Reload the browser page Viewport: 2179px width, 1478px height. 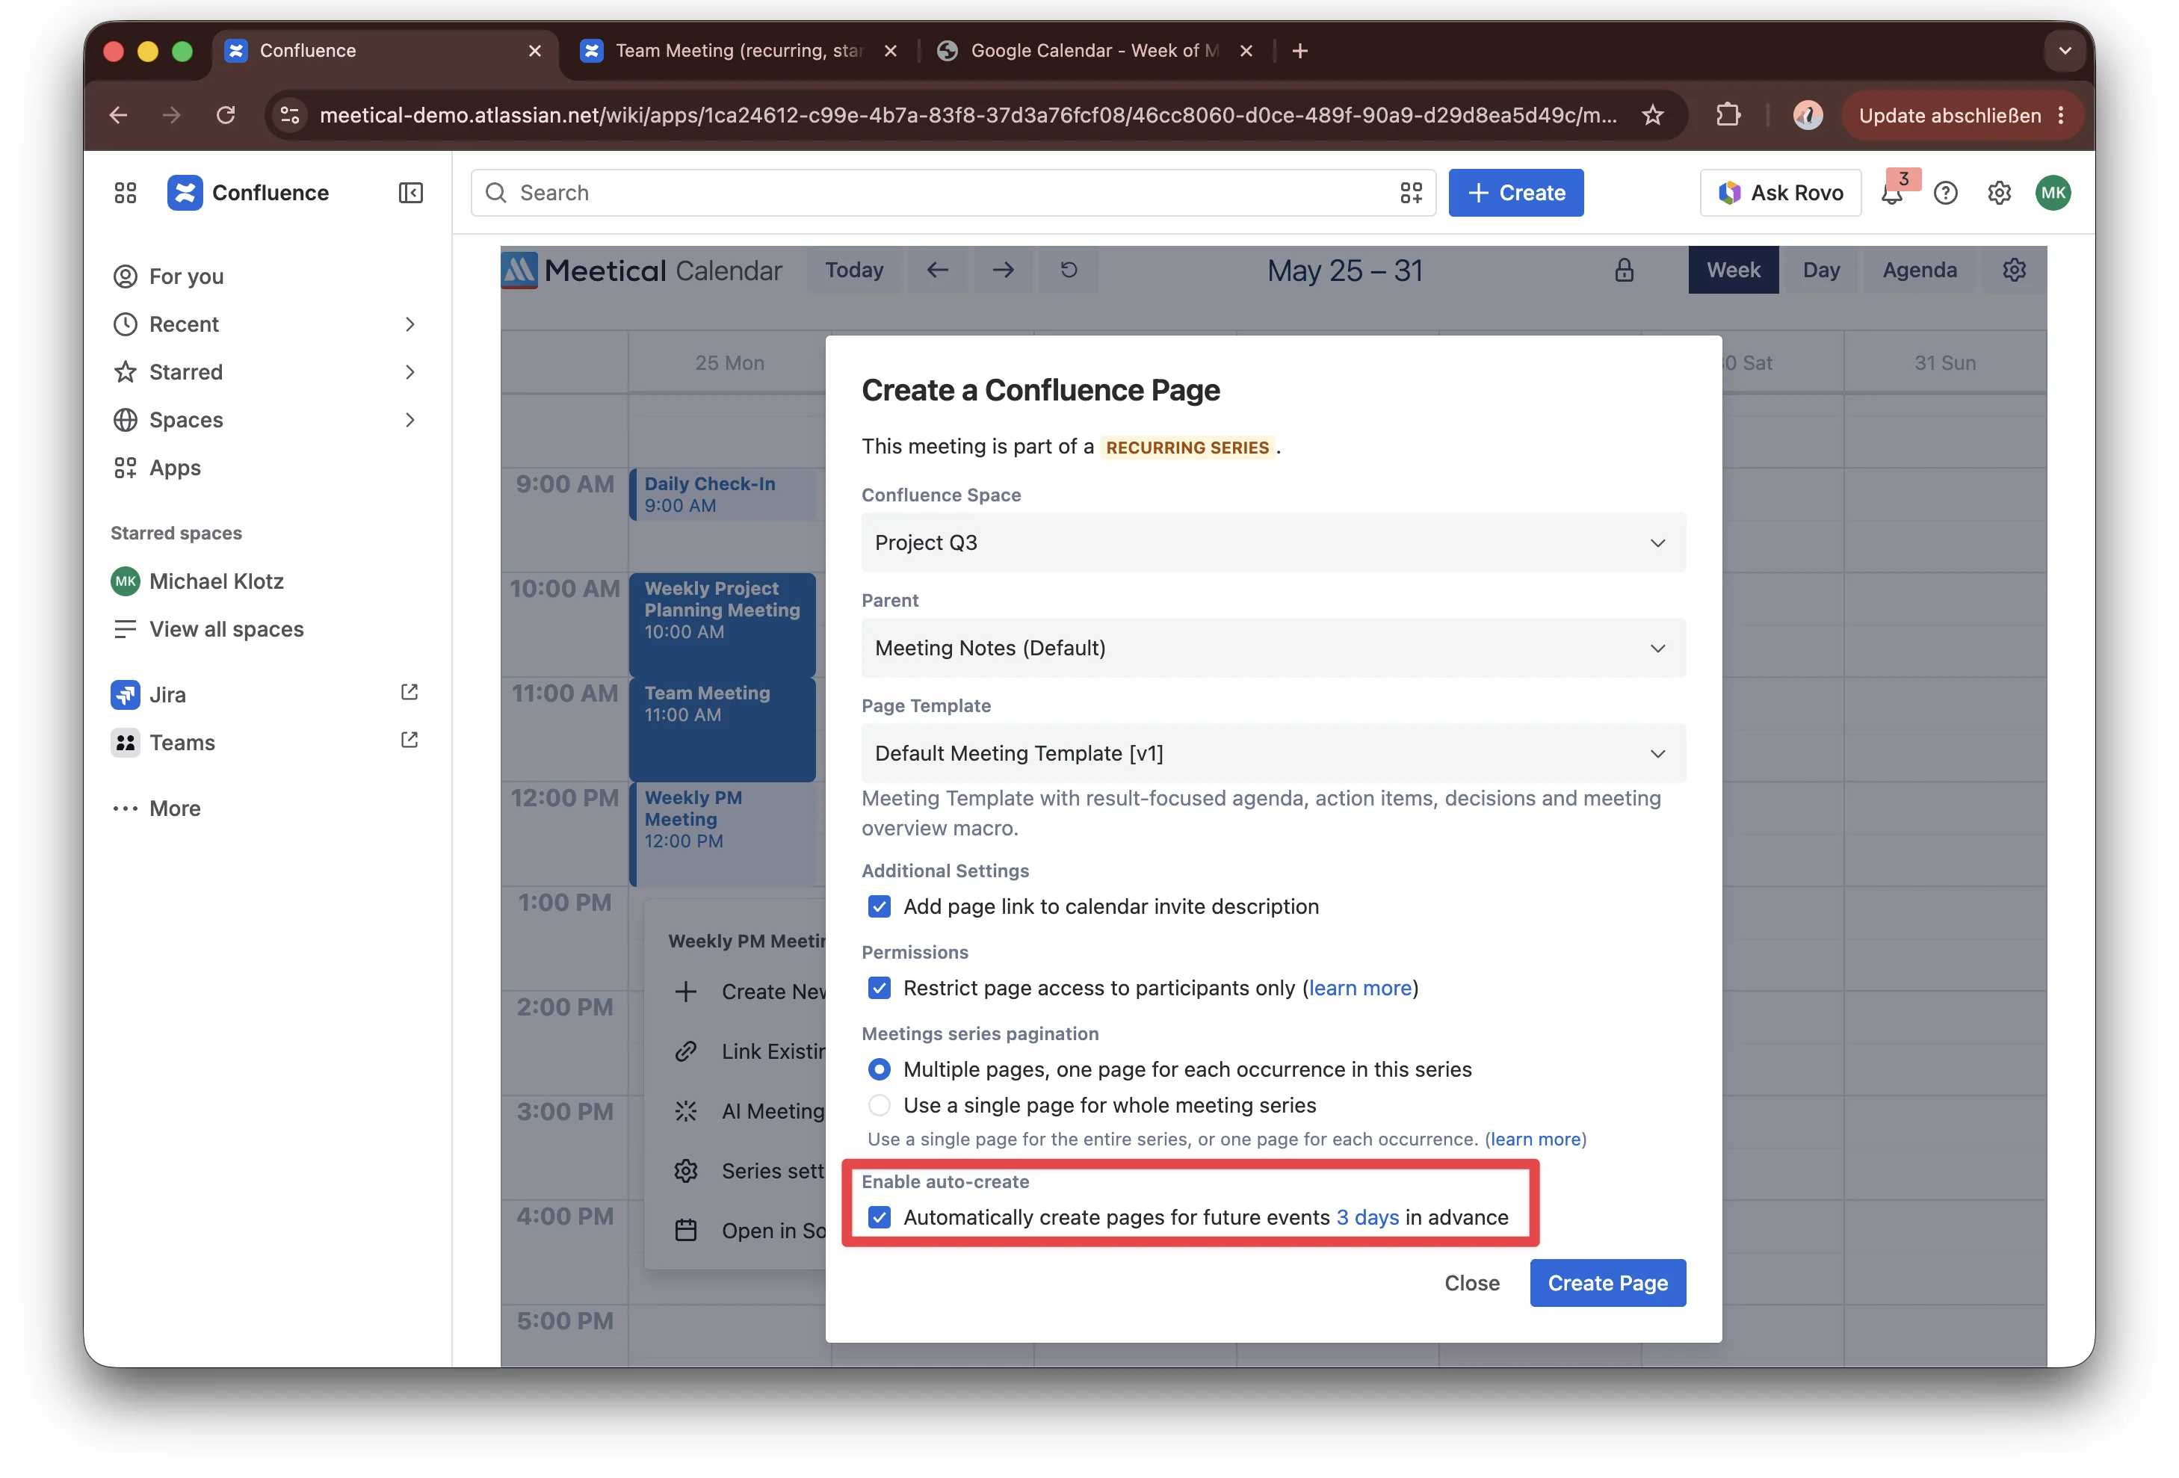[225, 115]
